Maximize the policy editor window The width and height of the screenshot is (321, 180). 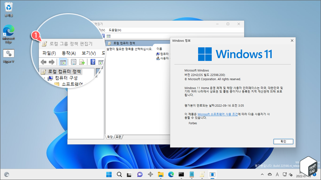[x=228, y=24]
